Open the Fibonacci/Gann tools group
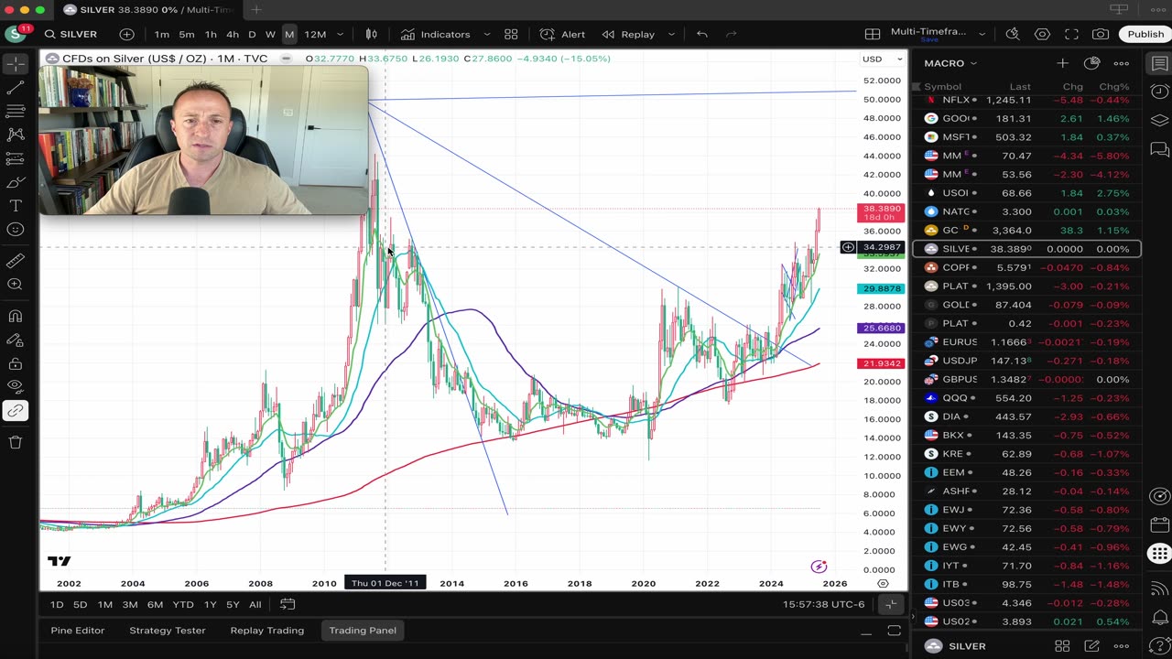Screen dimensions: 1172x659 (15, 111)
